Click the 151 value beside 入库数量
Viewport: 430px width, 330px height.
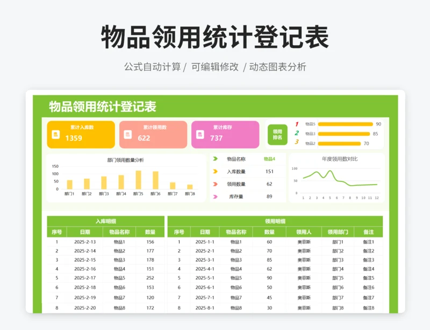[x=269, y=171]
